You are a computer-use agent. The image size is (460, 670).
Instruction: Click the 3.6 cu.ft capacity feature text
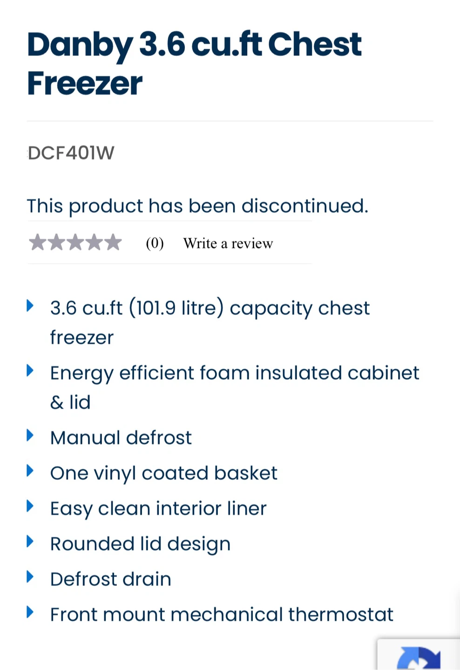pyautogui.click(x=210, y=323)
